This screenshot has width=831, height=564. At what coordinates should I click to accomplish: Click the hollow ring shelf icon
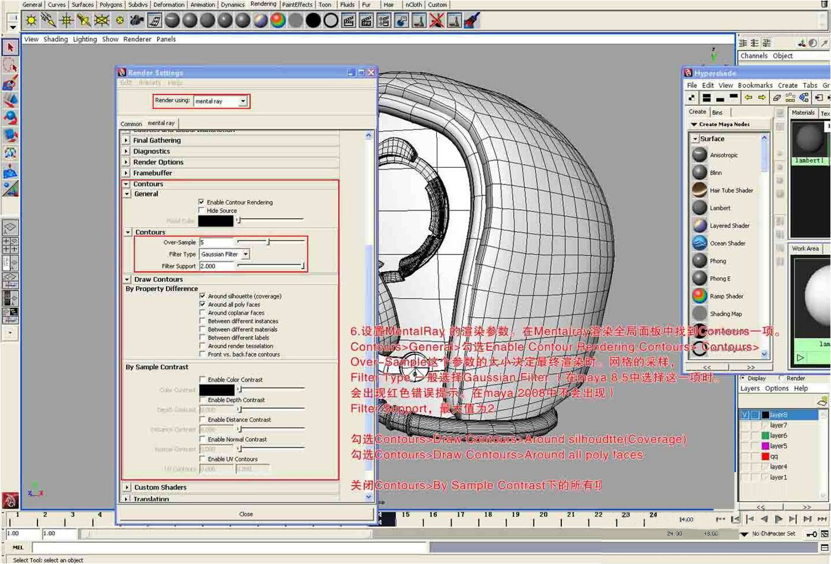tap(331, 21)
